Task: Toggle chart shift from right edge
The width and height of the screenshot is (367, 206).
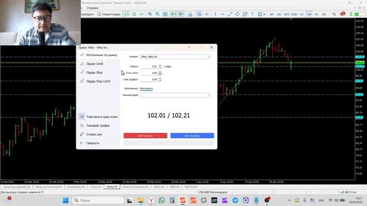Action: (x=181, y=14)
